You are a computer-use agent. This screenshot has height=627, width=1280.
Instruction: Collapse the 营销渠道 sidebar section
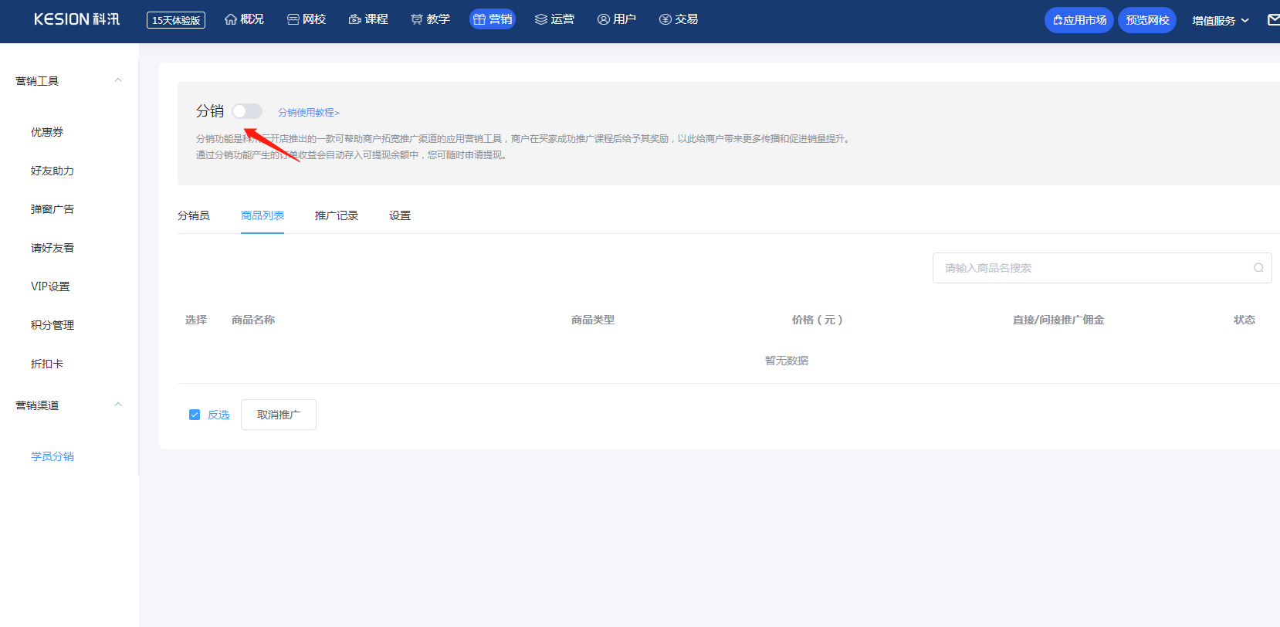pyautogui.click(x=118, y=405)
